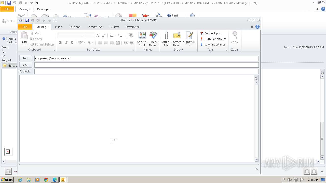The width and height of the screenshot is (326, 183).
Task: Toggle High Importance tag
Action: 213,39
